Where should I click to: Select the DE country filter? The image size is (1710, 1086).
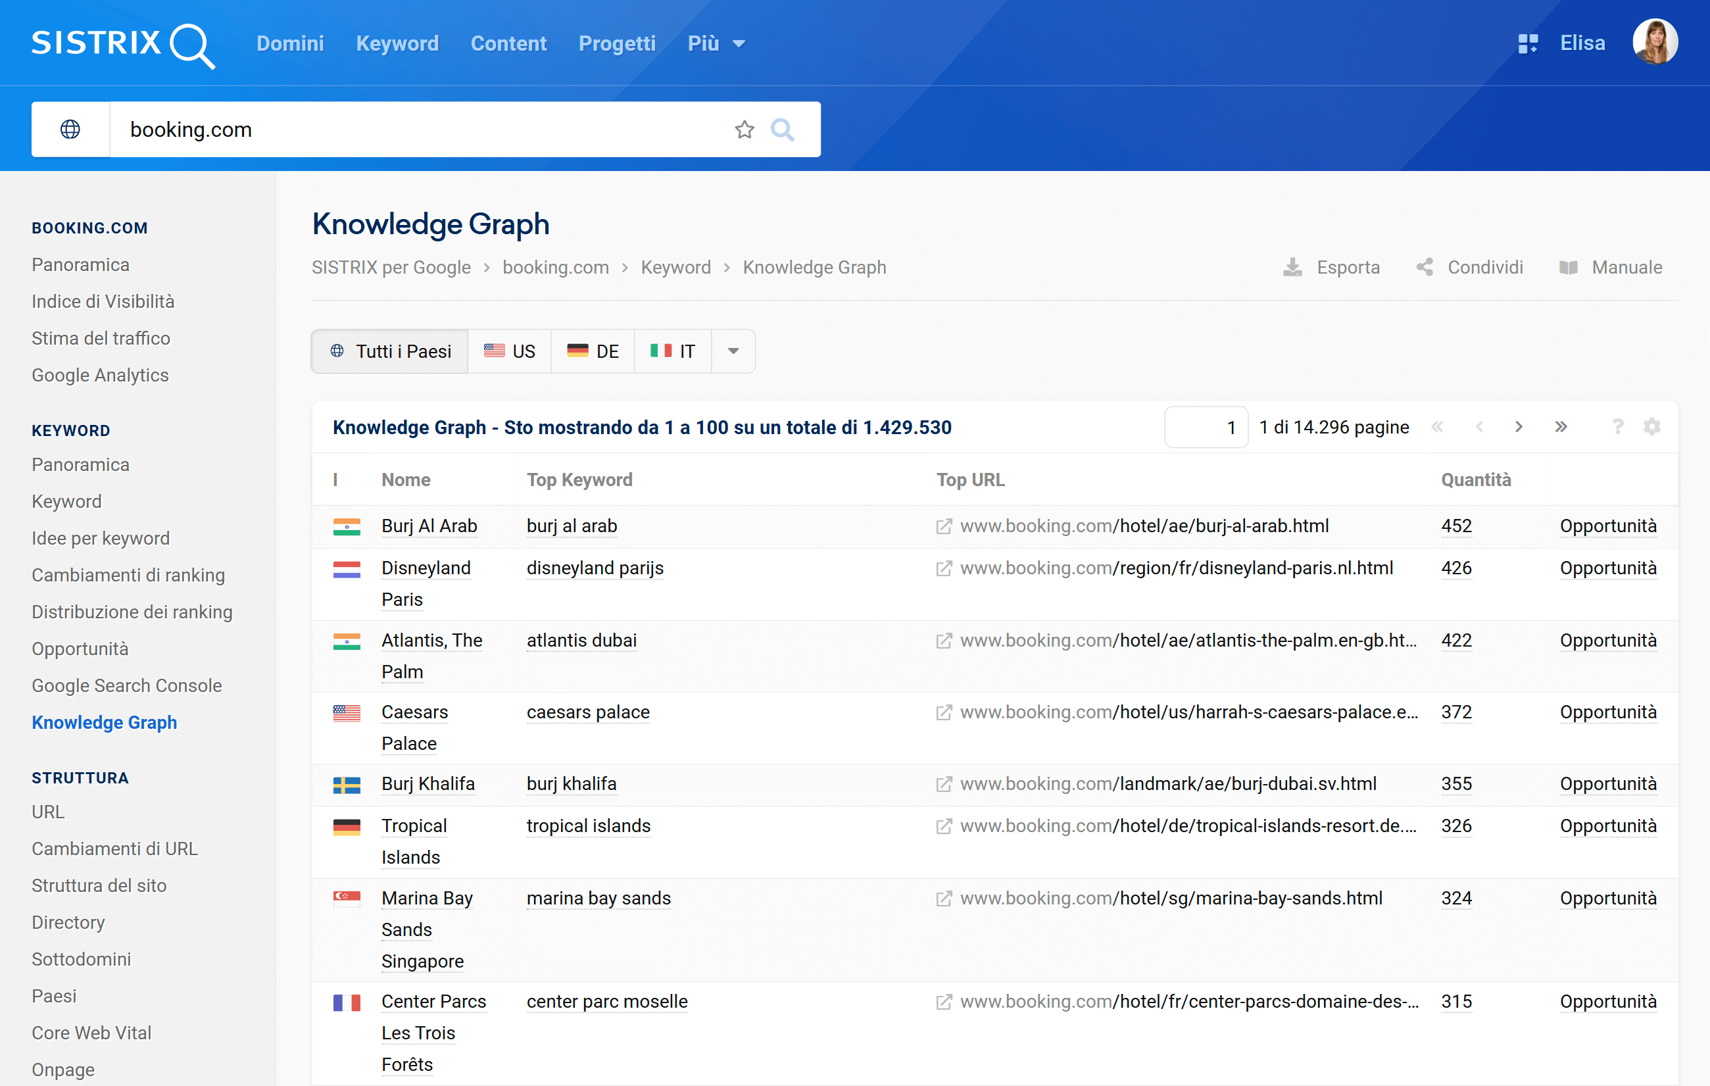point(593,351)
